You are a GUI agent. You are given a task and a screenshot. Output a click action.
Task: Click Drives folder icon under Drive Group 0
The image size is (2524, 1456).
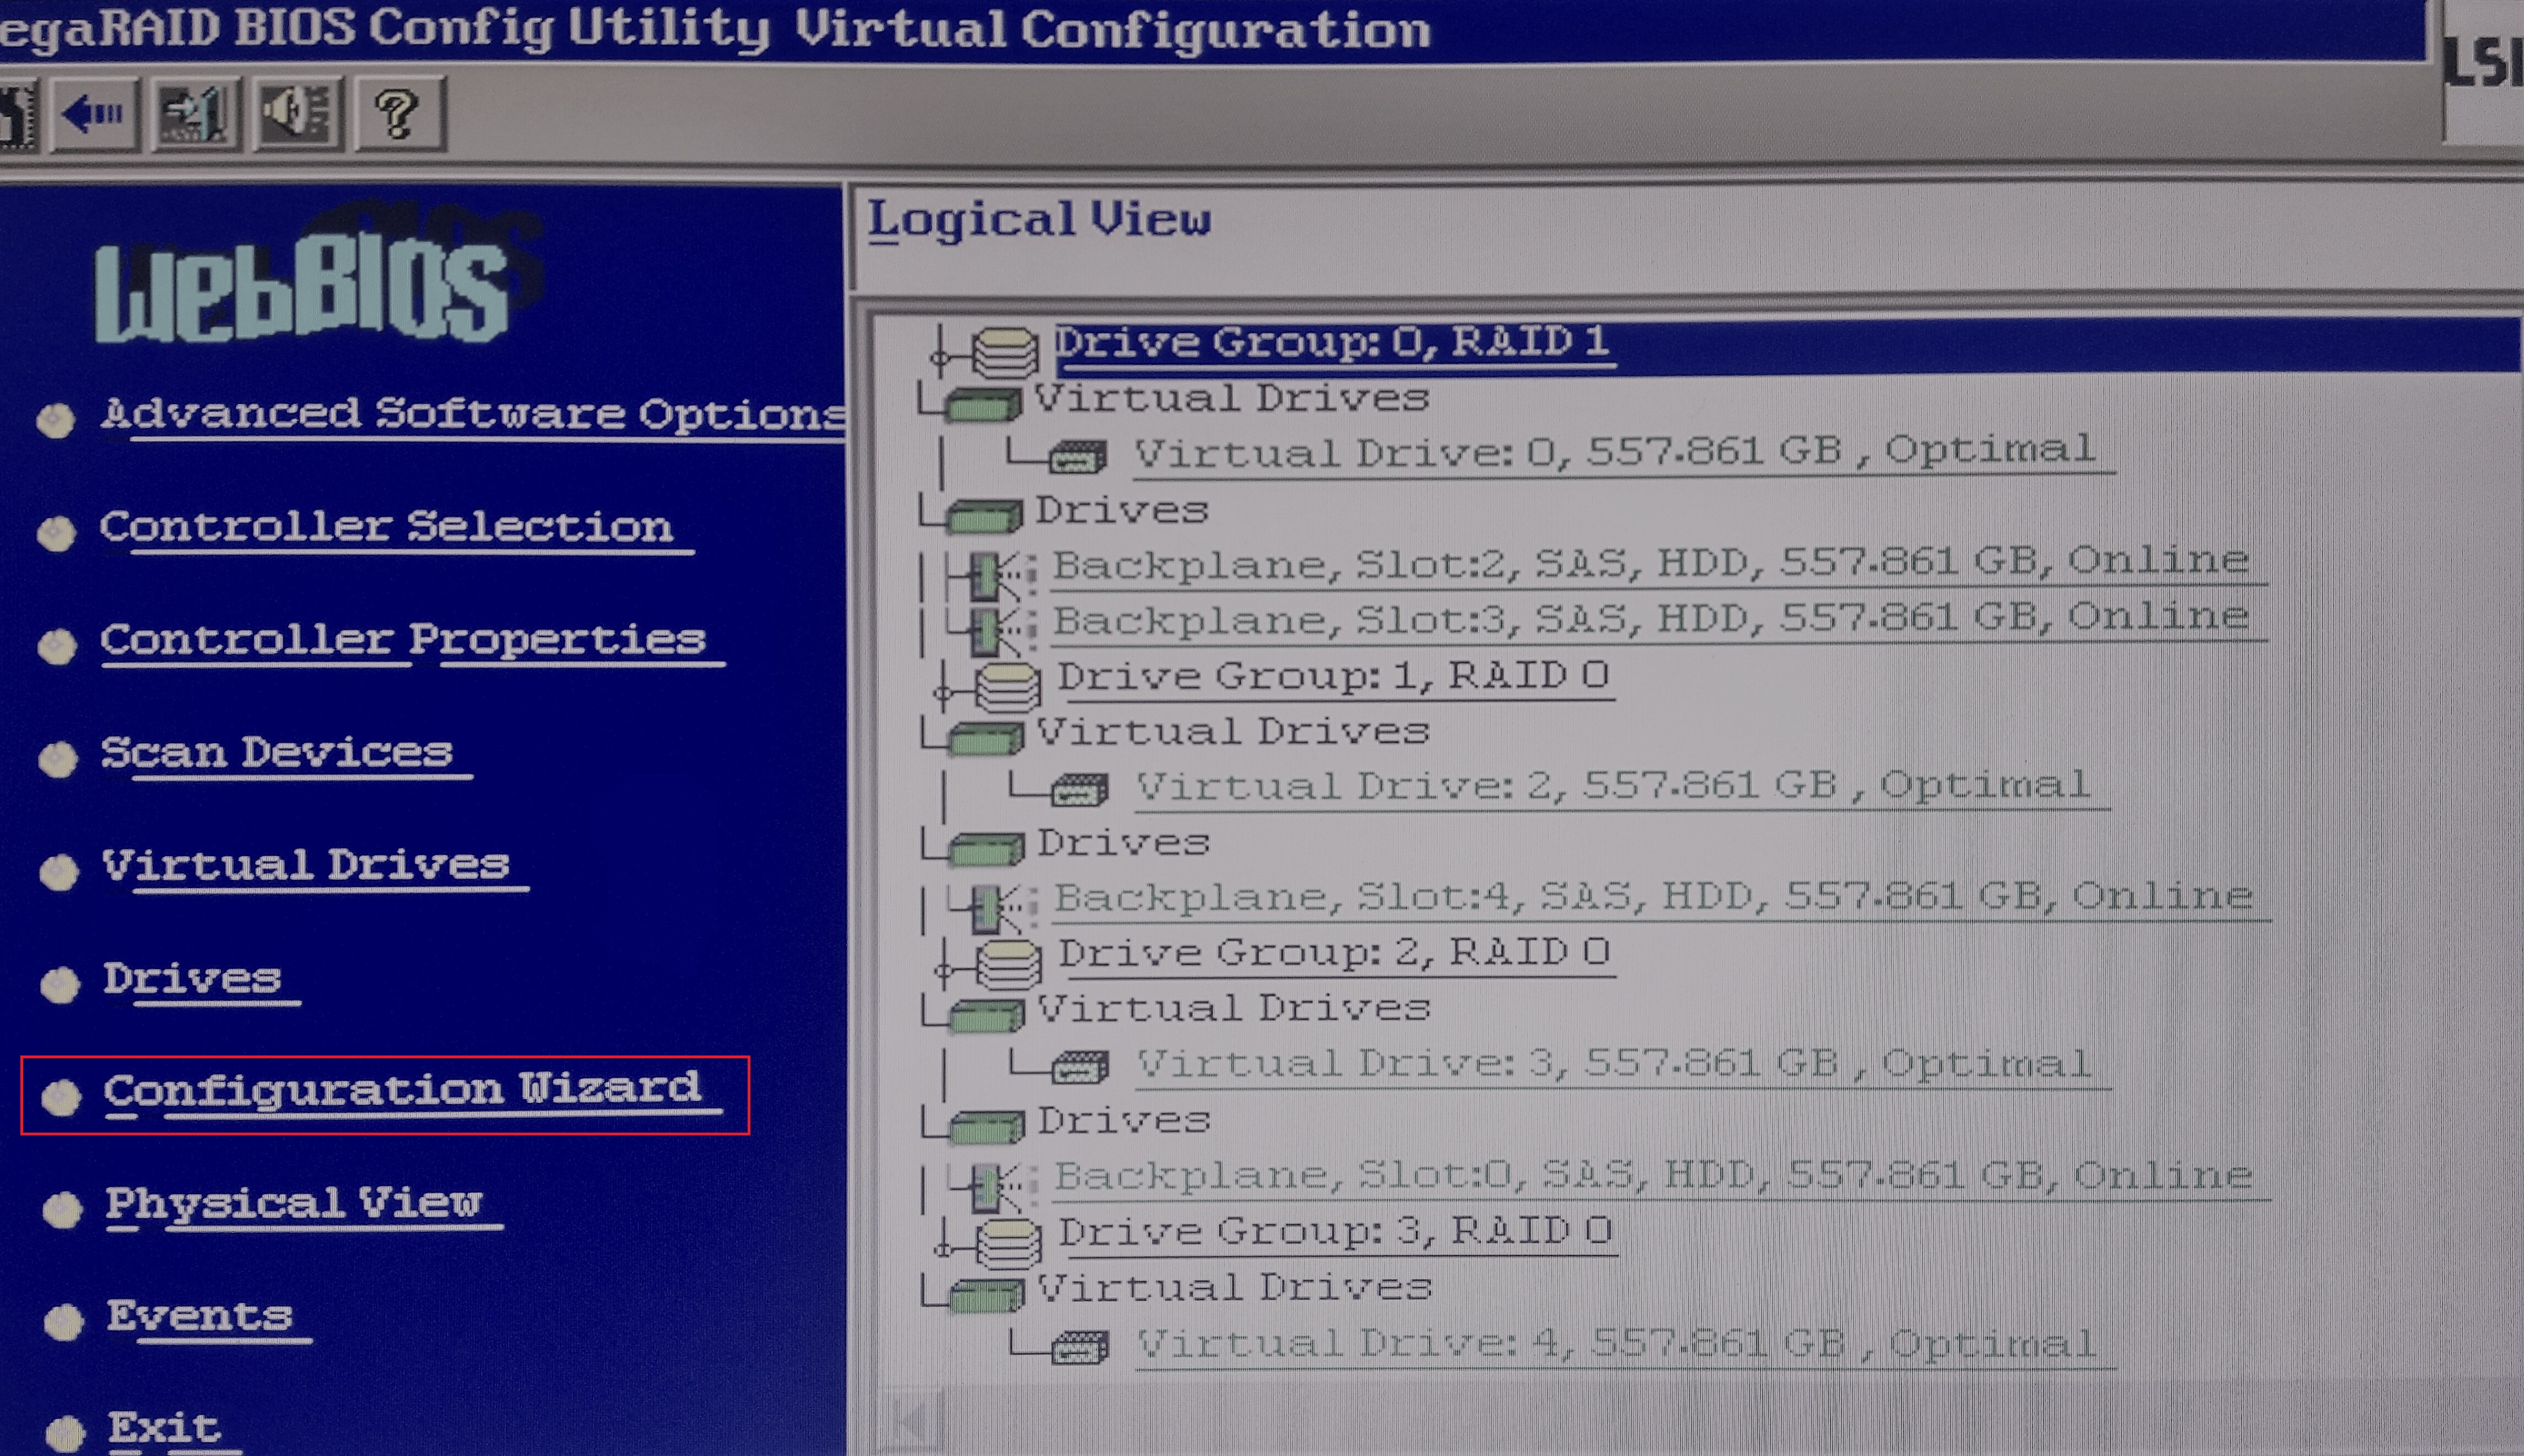tap(984, 515)
